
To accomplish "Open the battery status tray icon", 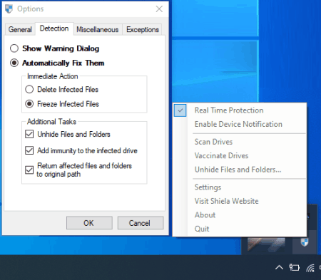I will tap(294, 268).
